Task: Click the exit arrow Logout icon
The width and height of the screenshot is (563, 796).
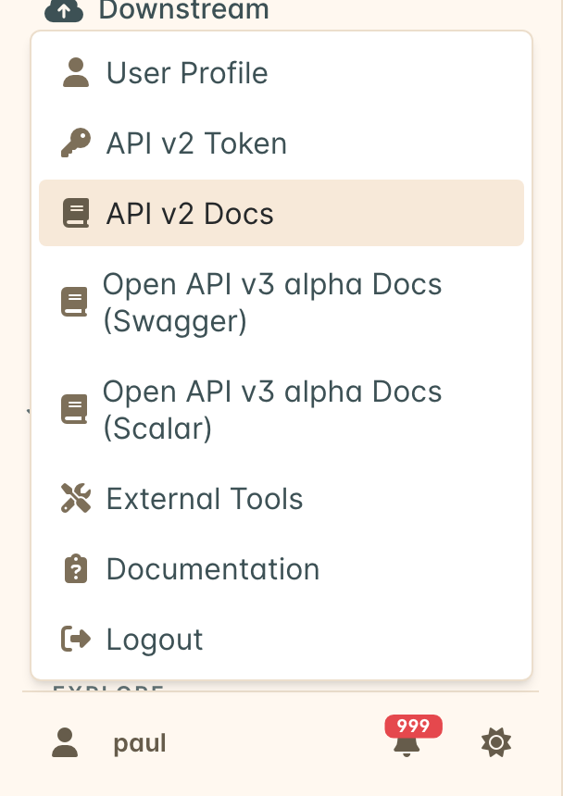Action: coord(76,639)
